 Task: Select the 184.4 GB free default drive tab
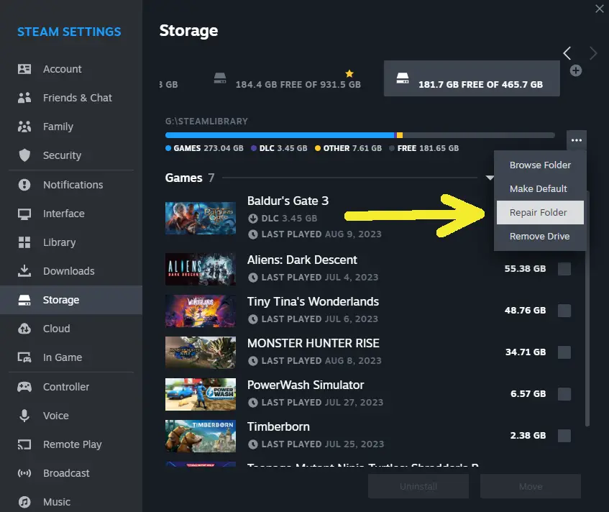[x=289, y=78]
